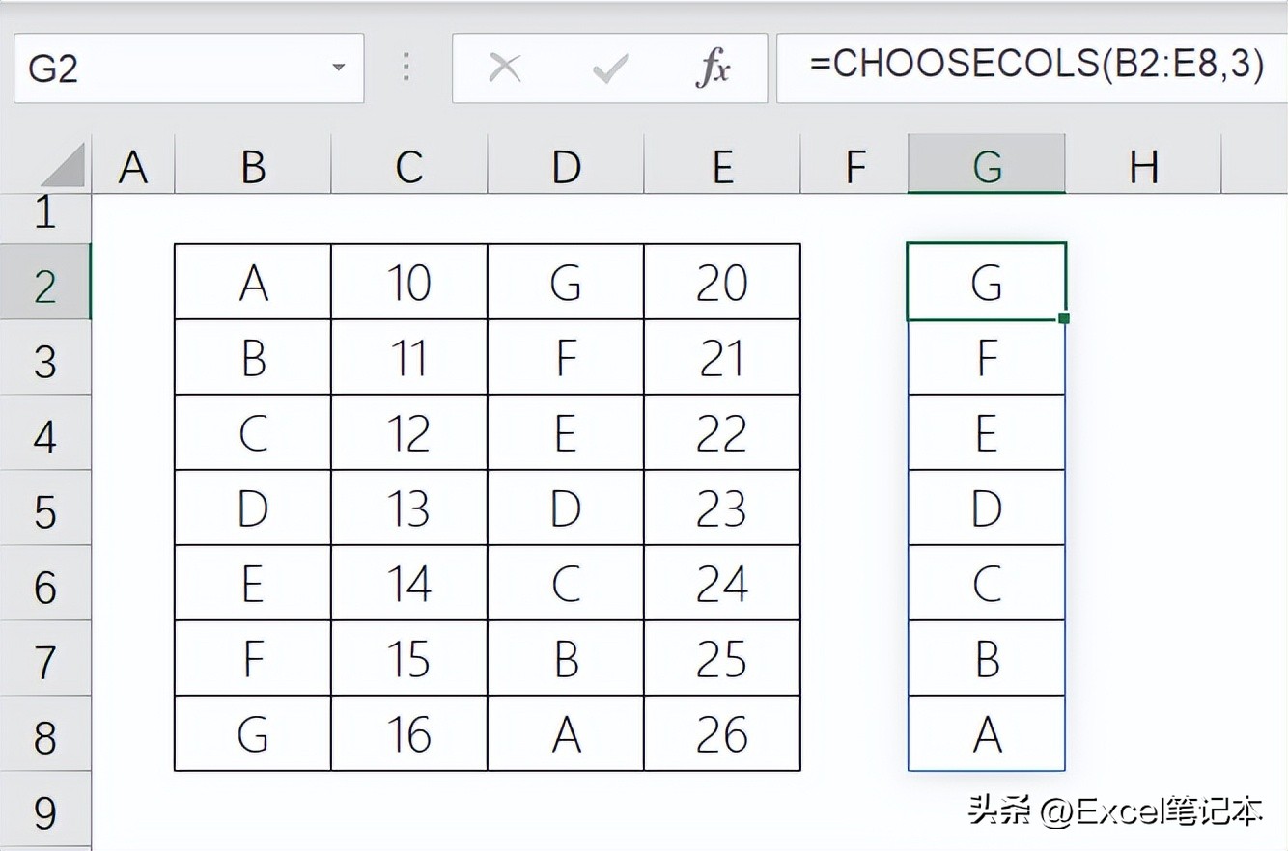This screenshot has width=1288, height=851.
Task: Click cell E8 containing 26
Action: coord(722,734)
